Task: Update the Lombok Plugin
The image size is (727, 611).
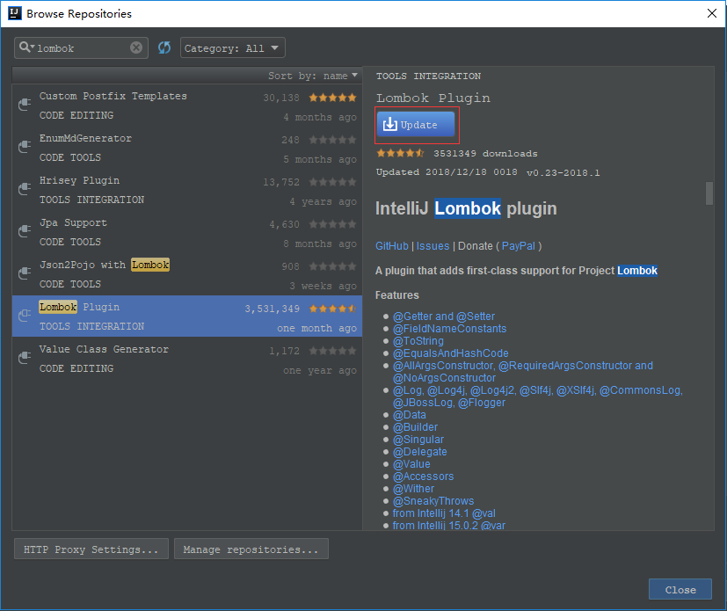Action: coord(415,125)
